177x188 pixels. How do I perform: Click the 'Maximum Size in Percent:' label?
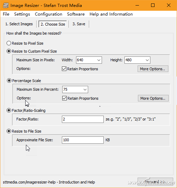(37, 89)
